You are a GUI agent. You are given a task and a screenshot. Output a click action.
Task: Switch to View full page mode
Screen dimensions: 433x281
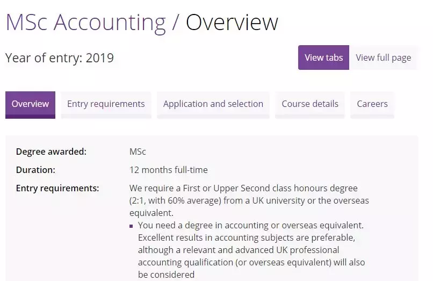pos(383,57)
